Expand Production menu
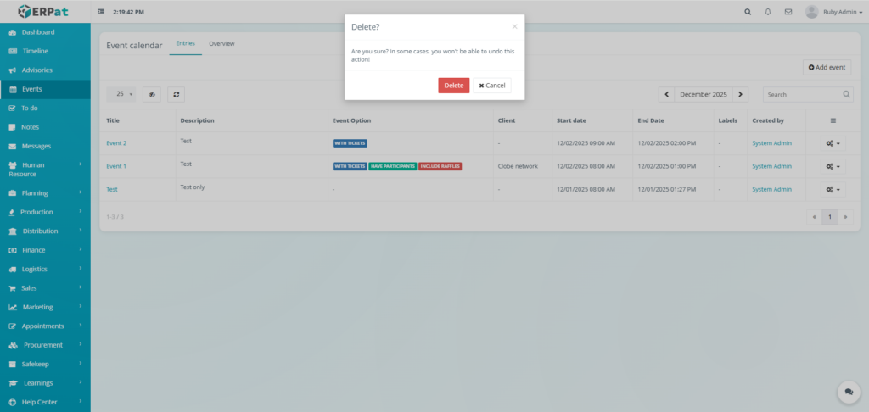The image size is (869, 412). click(x=45, y=212)
